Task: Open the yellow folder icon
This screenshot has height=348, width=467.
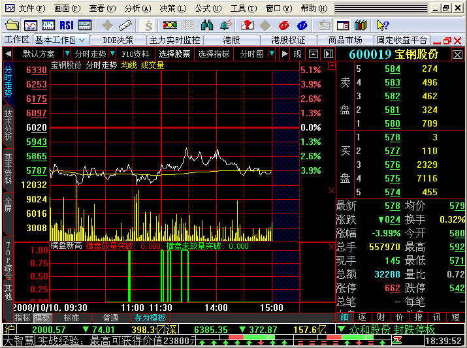Action: click(12, 25)
